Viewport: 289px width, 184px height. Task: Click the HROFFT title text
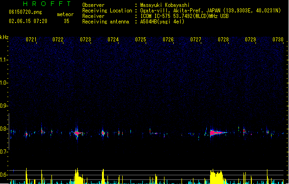click(x=47, y=4)
